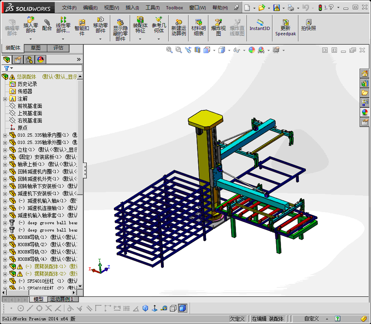Click the tree scrollbar down arrow
Image resolution: width=371 pixels, height=324 pixels.
pyautogui.click(x=80, y=286)
